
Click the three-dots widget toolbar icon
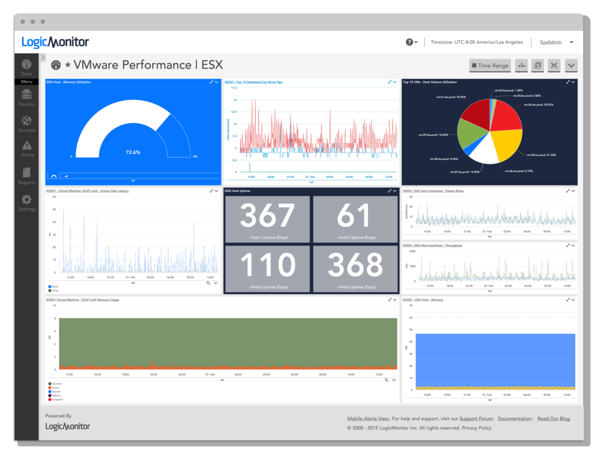click(521, 65)
